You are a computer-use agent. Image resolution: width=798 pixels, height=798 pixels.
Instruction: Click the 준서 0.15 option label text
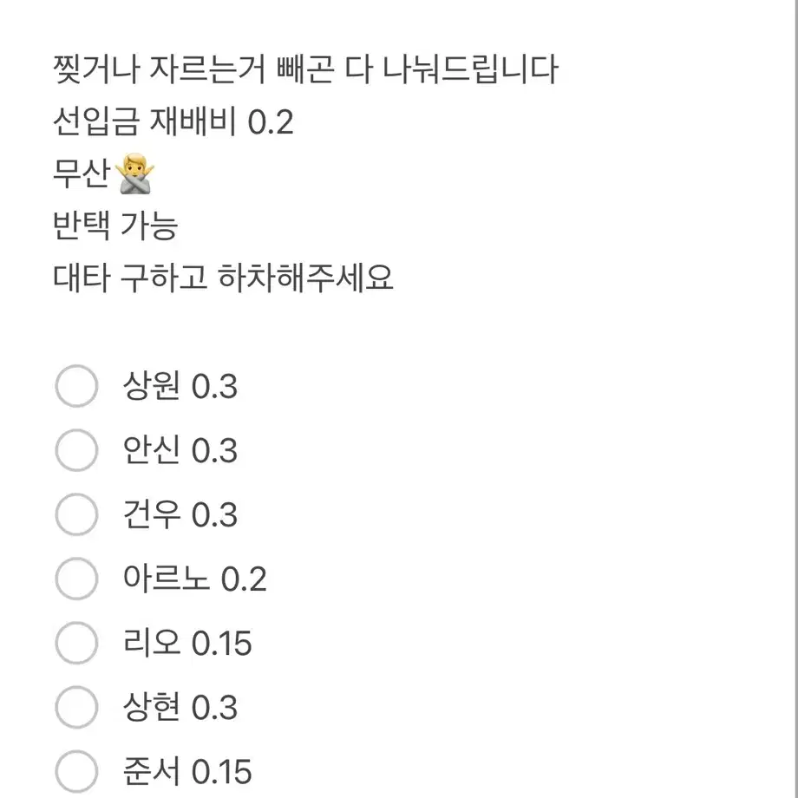pos(187,771)
